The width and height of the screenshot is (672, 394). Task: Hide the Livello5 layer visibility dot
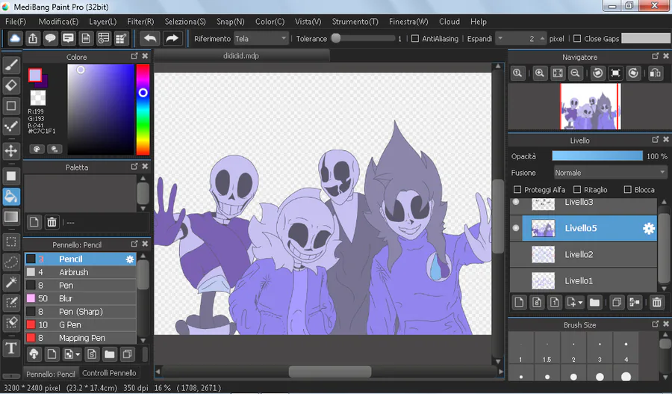pos(516,228)
